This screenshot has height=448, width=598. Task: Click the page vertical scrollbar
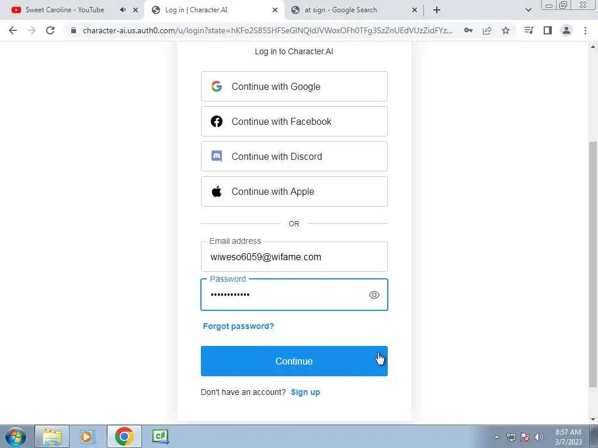click(x=593, y=264)
